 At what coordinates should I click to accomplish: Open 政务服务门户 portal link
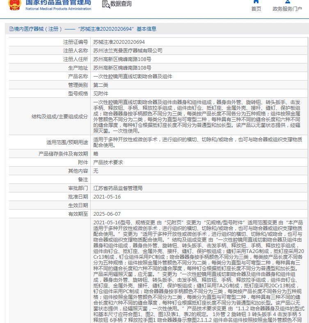(287, 9)
